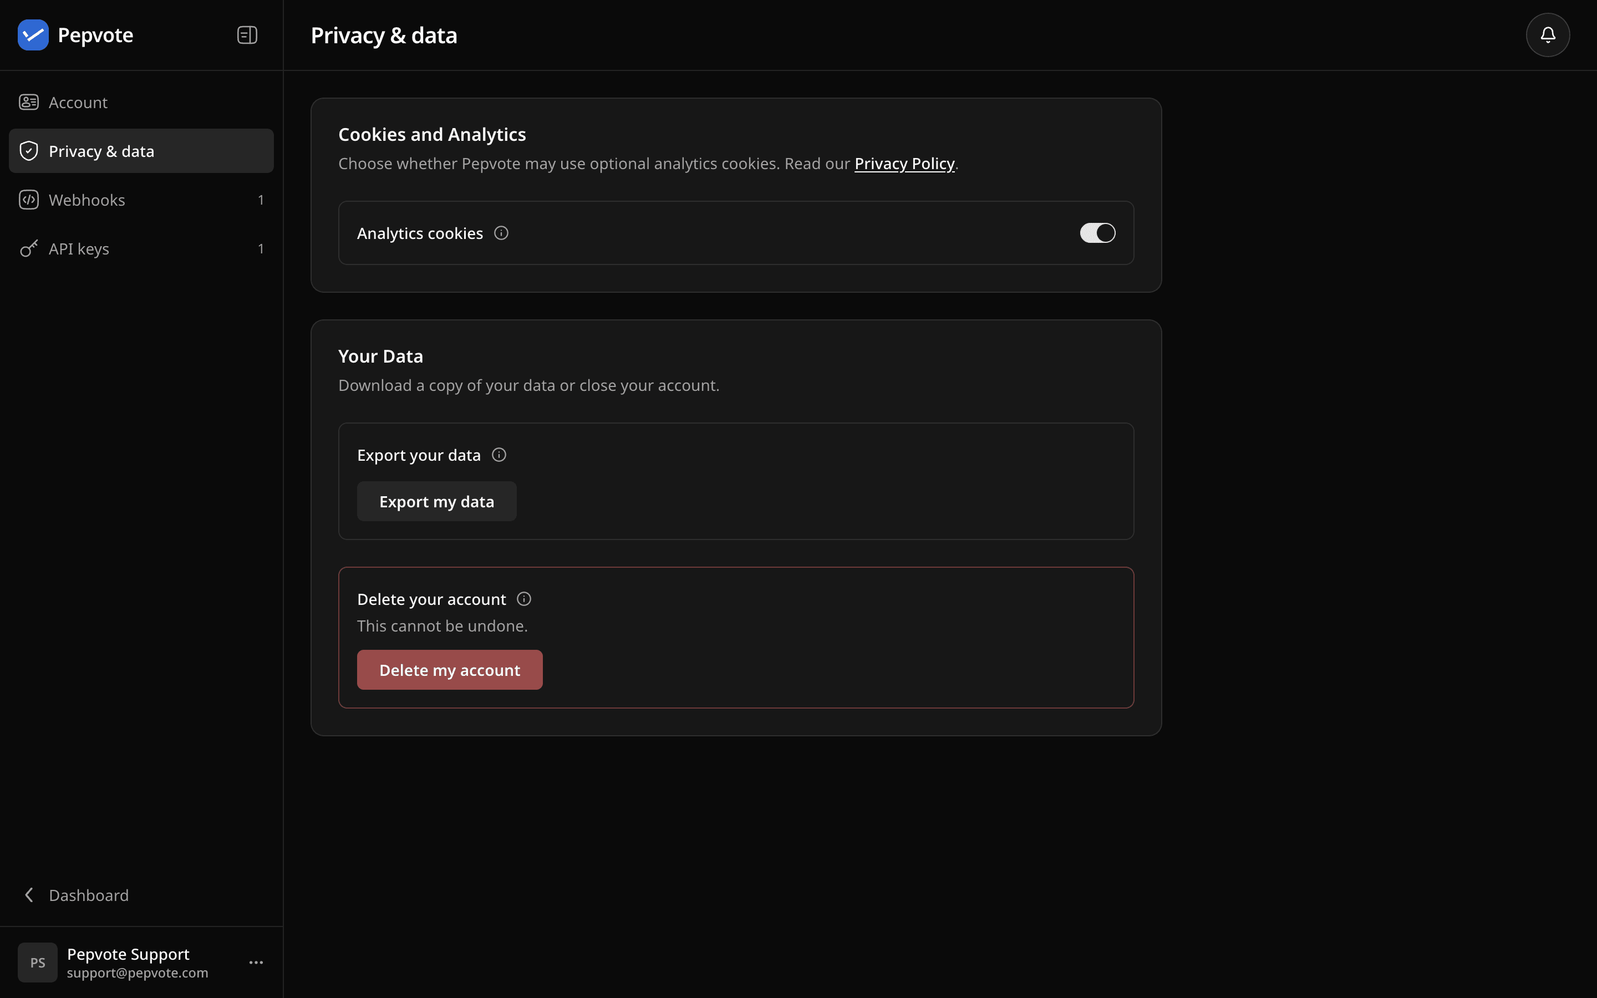The height and width of the screenshot is (998, 1597).
Task: Toggle Analytics cookies switch off
Action: tap(1097, 233)
